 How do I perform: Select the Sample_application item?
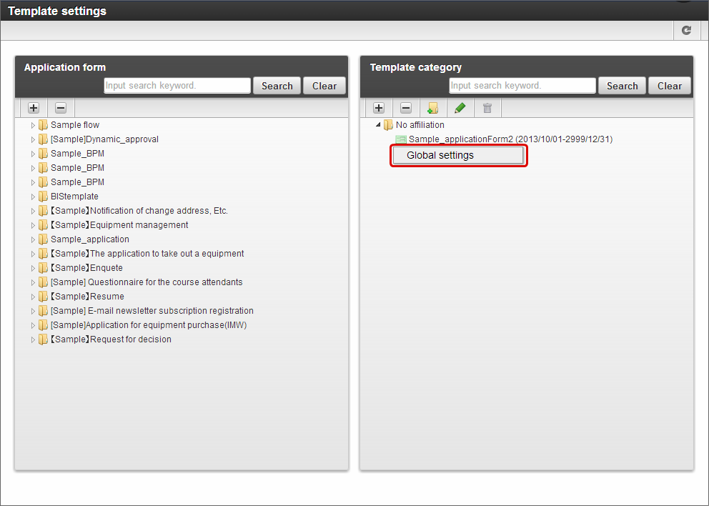[x=90, y=239]
